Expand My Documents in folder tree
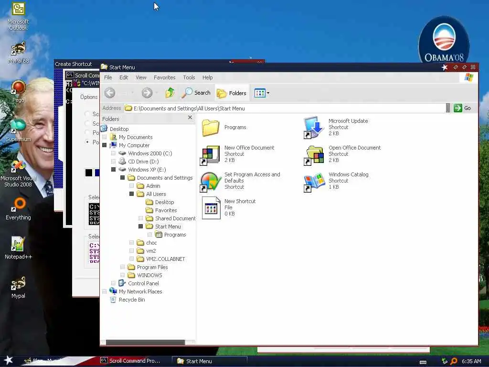This screenshot has height=367, width=489. pos(105,137)
